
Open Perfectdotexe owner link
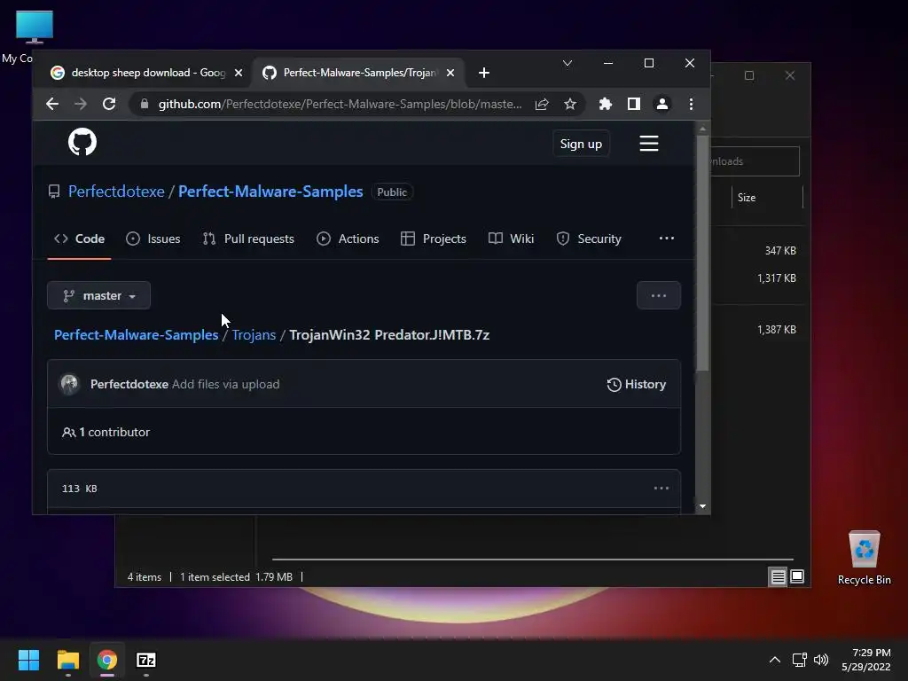116,192
